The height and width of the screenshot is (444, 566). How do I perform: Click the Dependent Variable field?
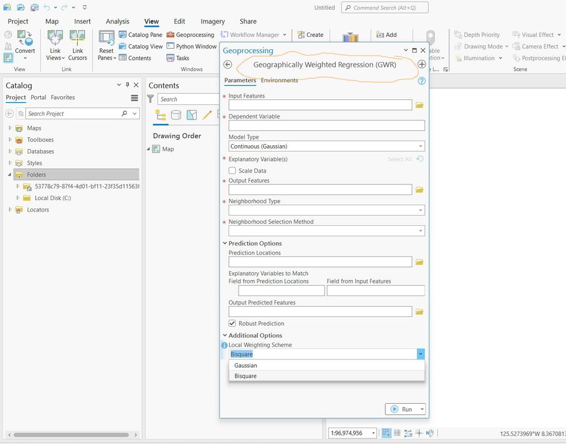pyautogui.click(x=327, y=126)
